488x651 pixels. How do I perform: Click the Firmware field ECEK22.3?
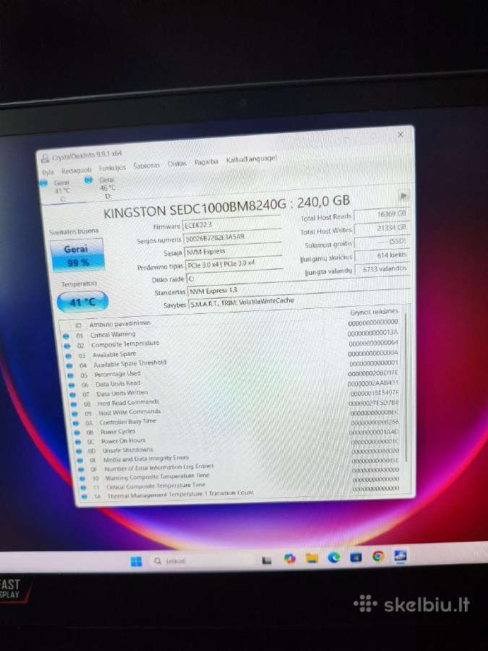coord(232,225)
